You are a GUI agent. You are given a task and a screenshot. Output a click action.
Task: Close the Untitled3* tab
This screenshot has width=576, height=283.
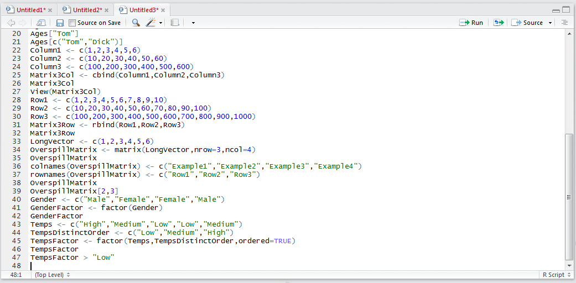pos(163,10)
